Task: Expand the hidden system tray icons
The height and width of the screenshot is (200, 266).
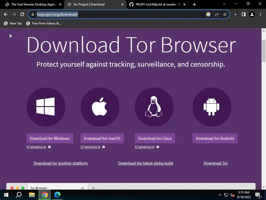Action: coord(220,195)
